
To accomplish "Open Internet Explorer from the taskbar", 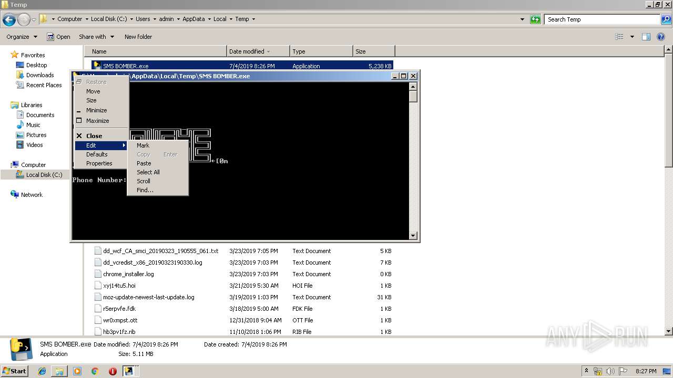I will tap(42, 371).
